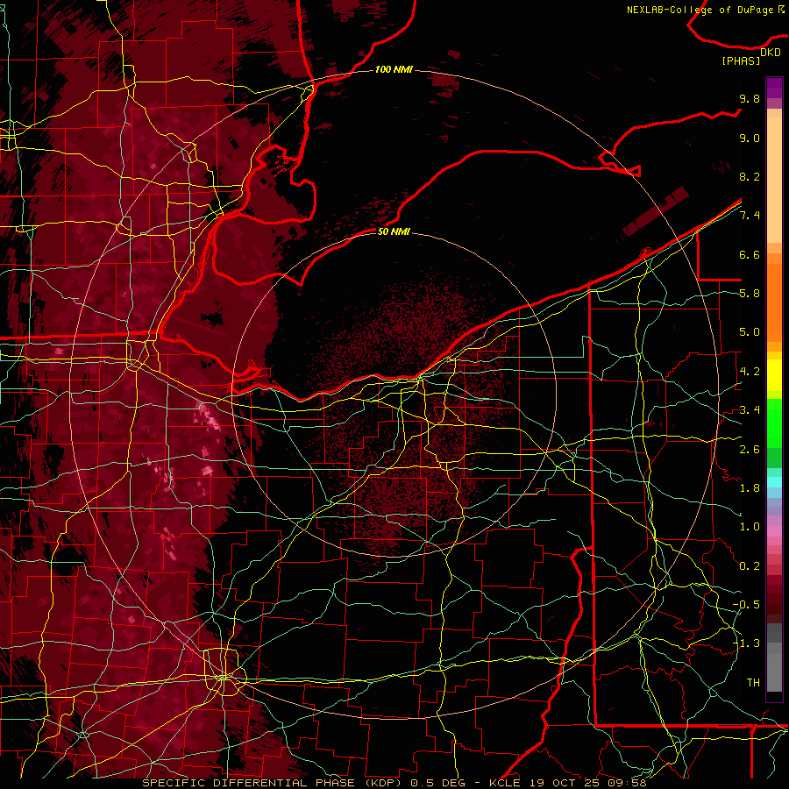Click the -1.3 scale value
789x789 pixels.
(746, 643)
